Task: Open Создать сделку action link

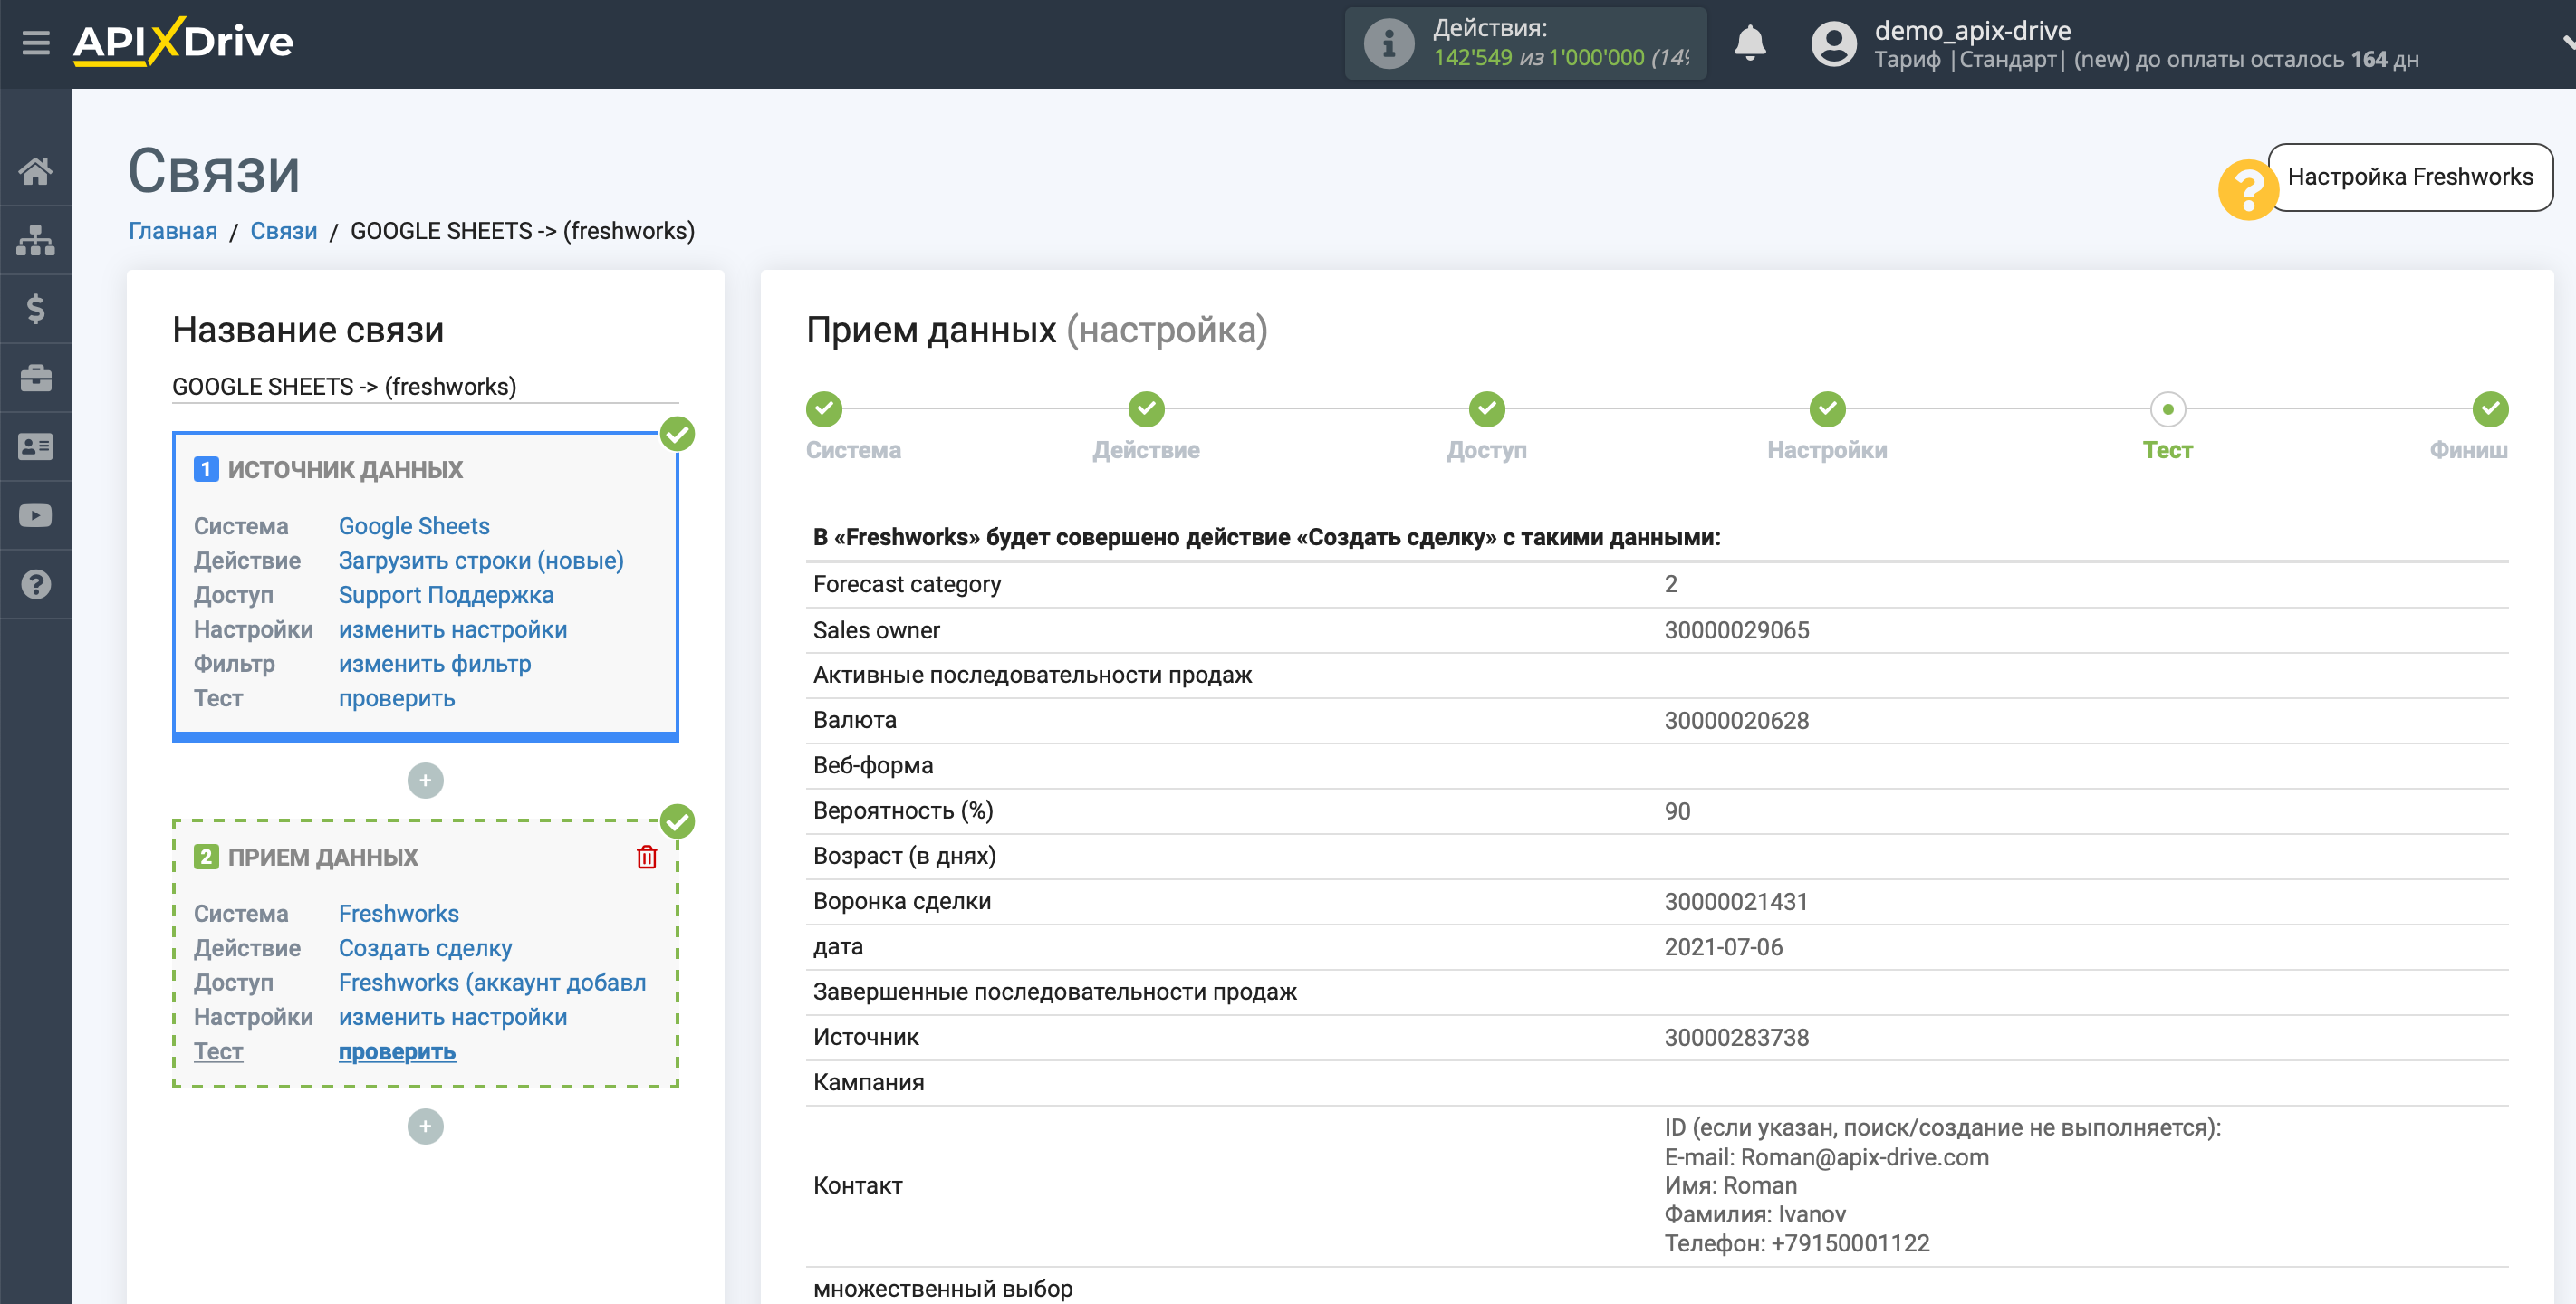Action: point(425,948)
